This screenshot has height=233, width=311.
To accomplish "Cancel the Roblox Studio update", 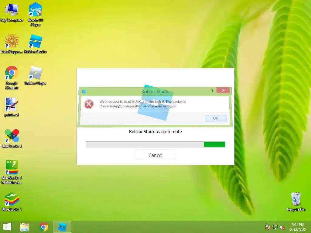I will [155, 155].
